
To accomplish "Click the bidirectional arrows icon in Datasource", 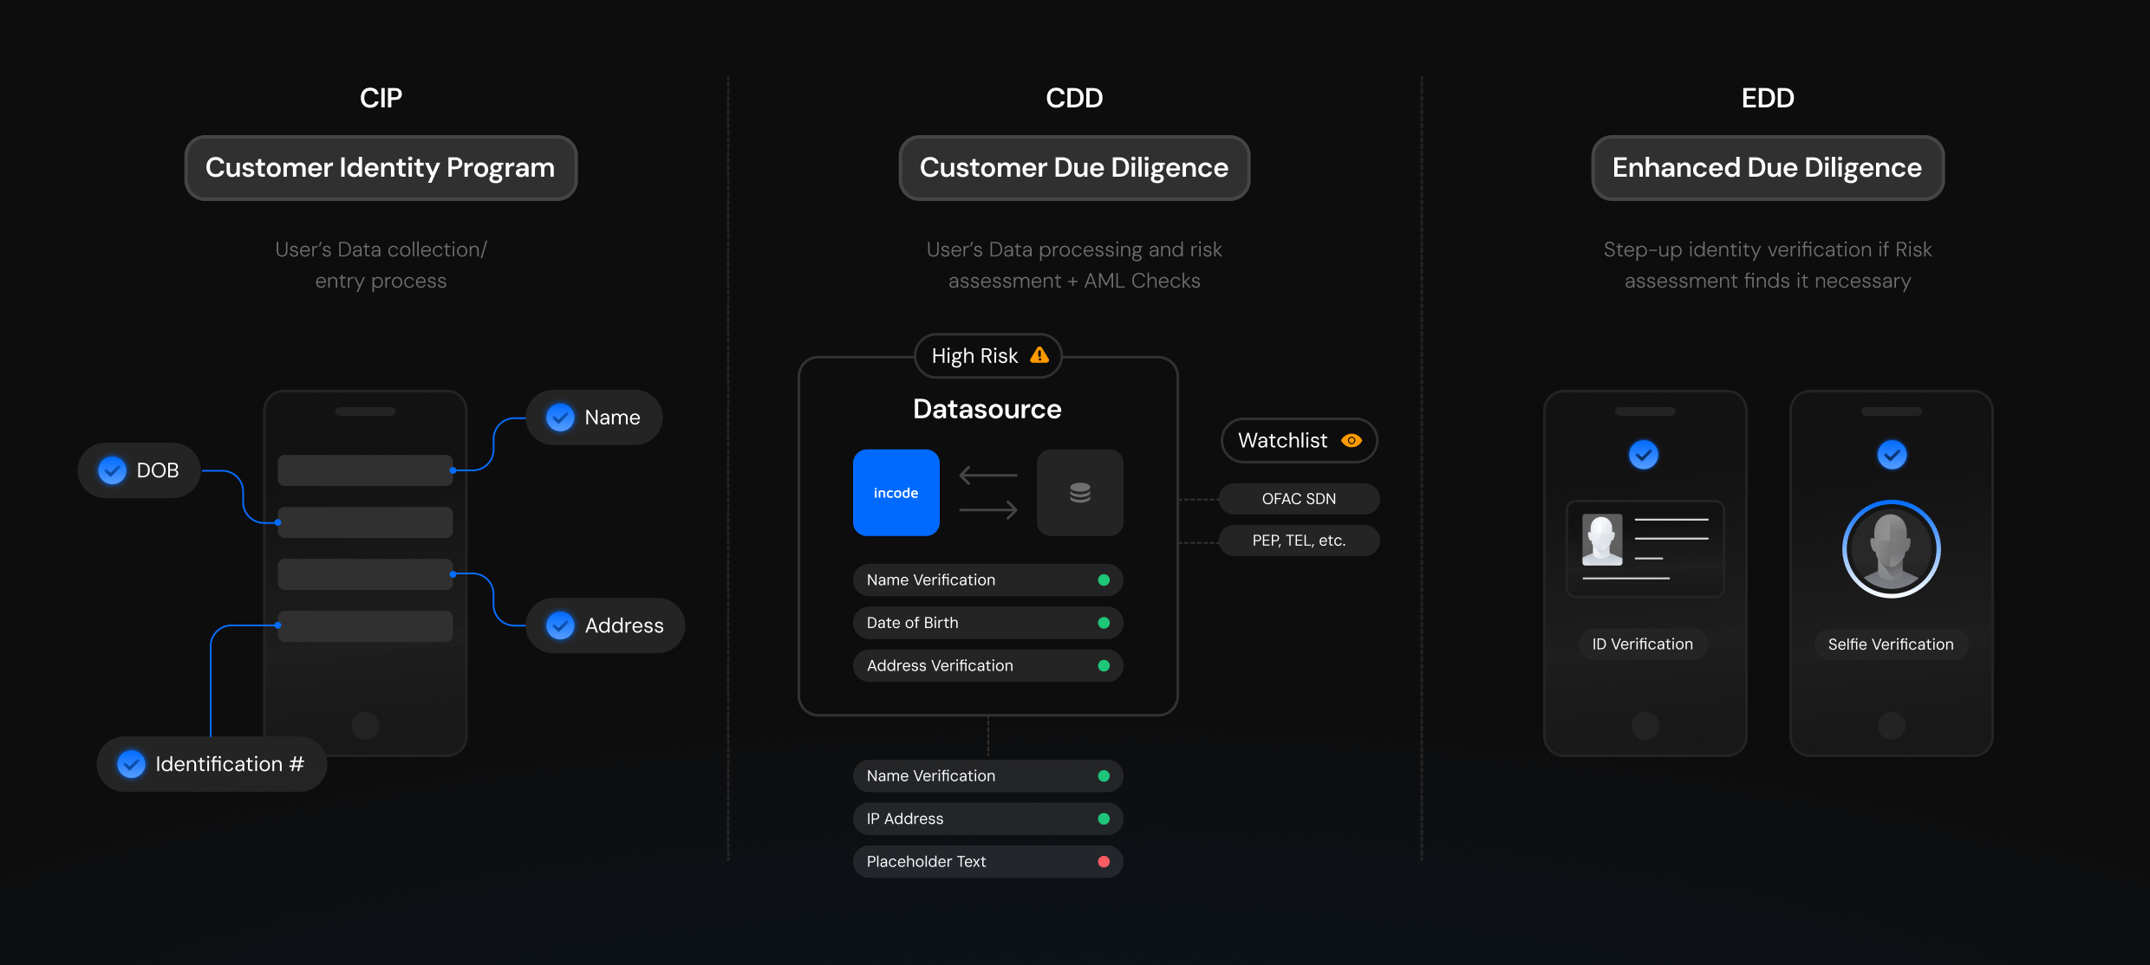I will pyautogui.click(x=987, y=492).
